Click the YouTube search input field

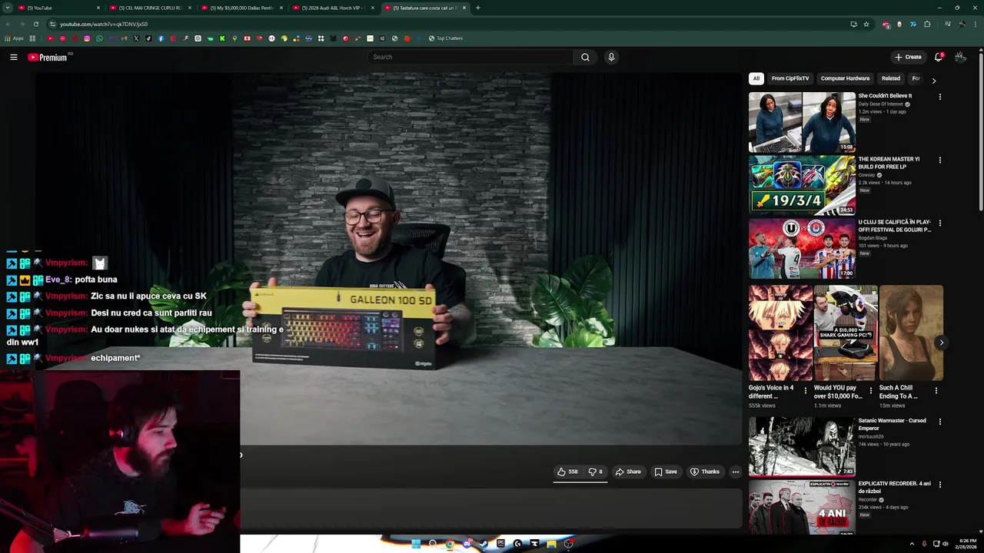click(470, 57)
